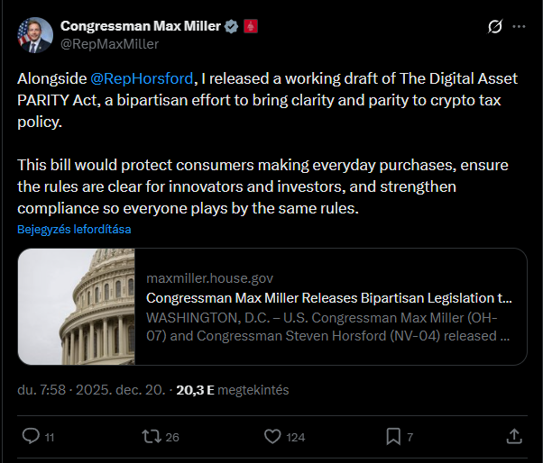Viewport: 543px width, 463px height.
Task: Open the share post menu
Action: point(514,436)
